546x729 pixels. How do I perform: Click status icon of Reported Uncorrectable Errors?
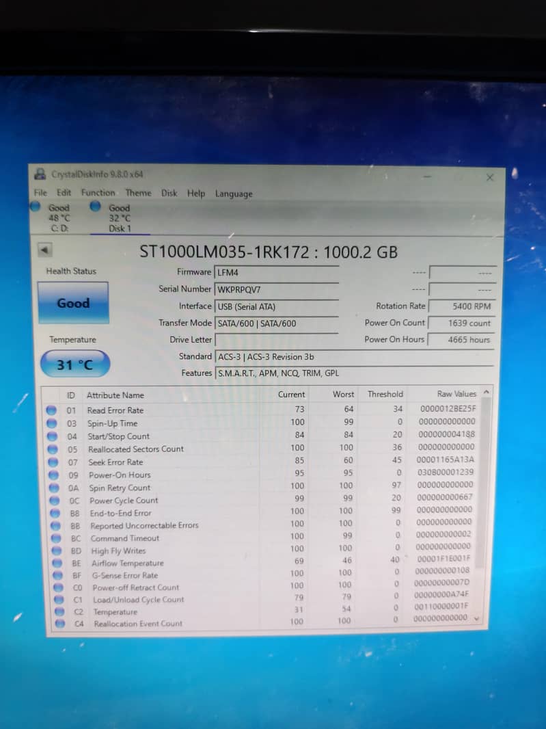pyautogui.click(x=55, y=526)
